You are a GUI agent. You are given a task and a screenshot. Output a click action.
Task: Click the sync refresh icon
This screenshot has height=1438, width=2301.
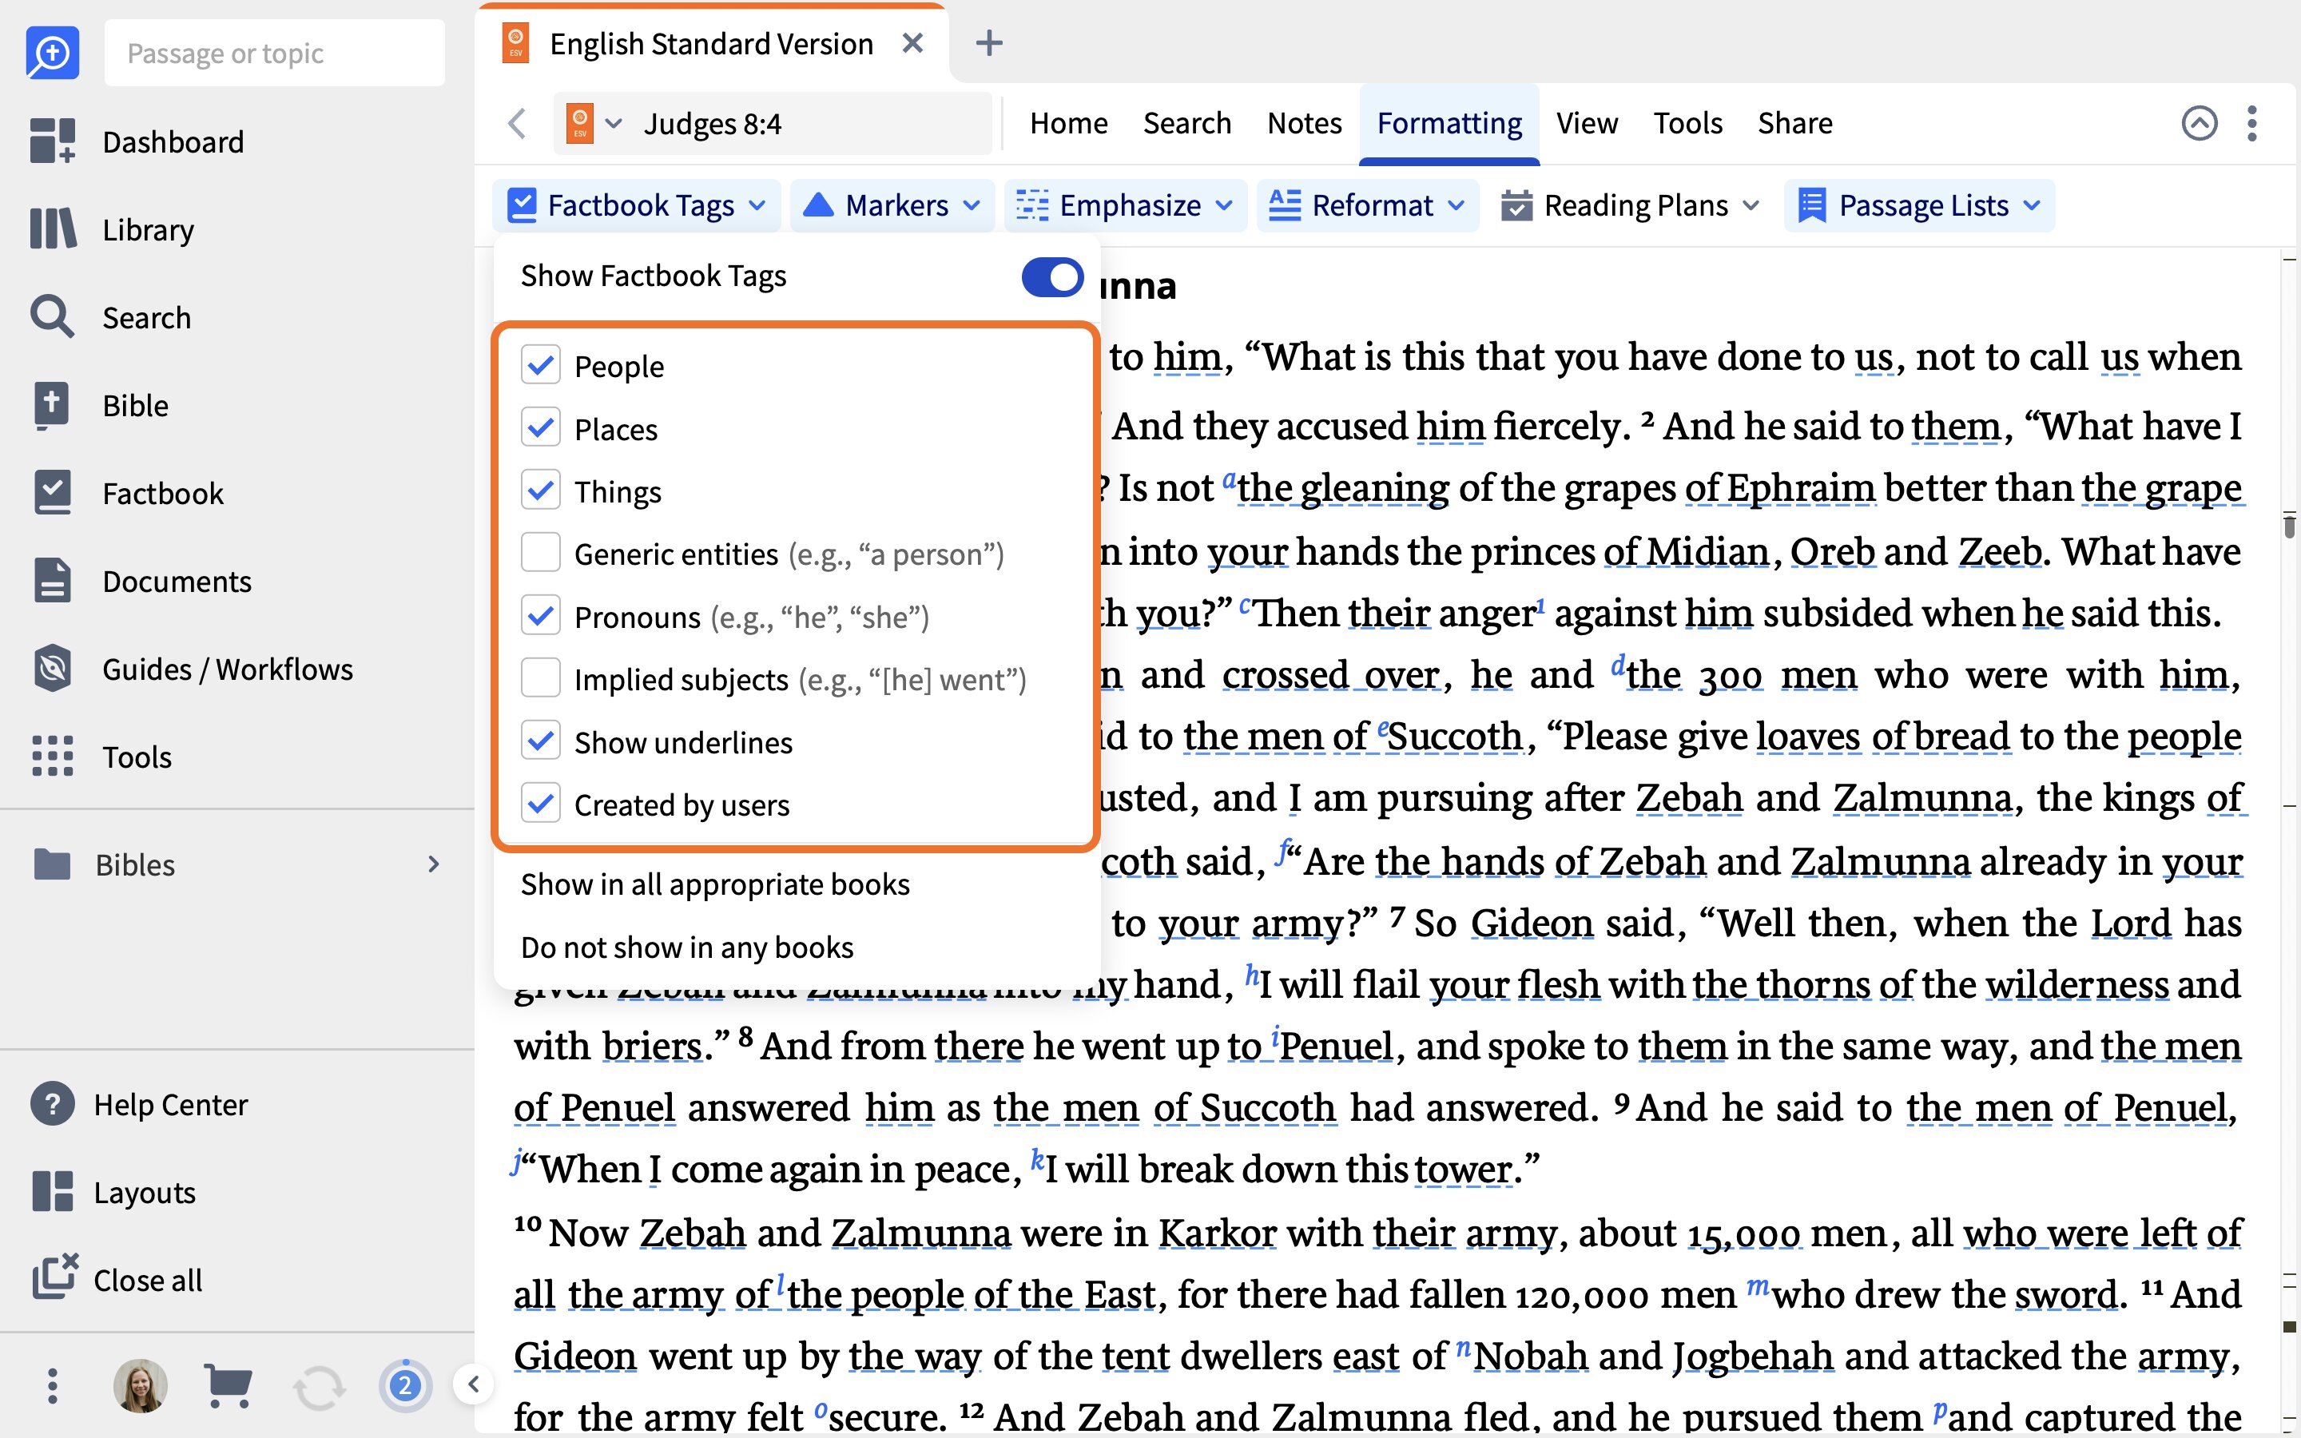[x=319, y=1387]
